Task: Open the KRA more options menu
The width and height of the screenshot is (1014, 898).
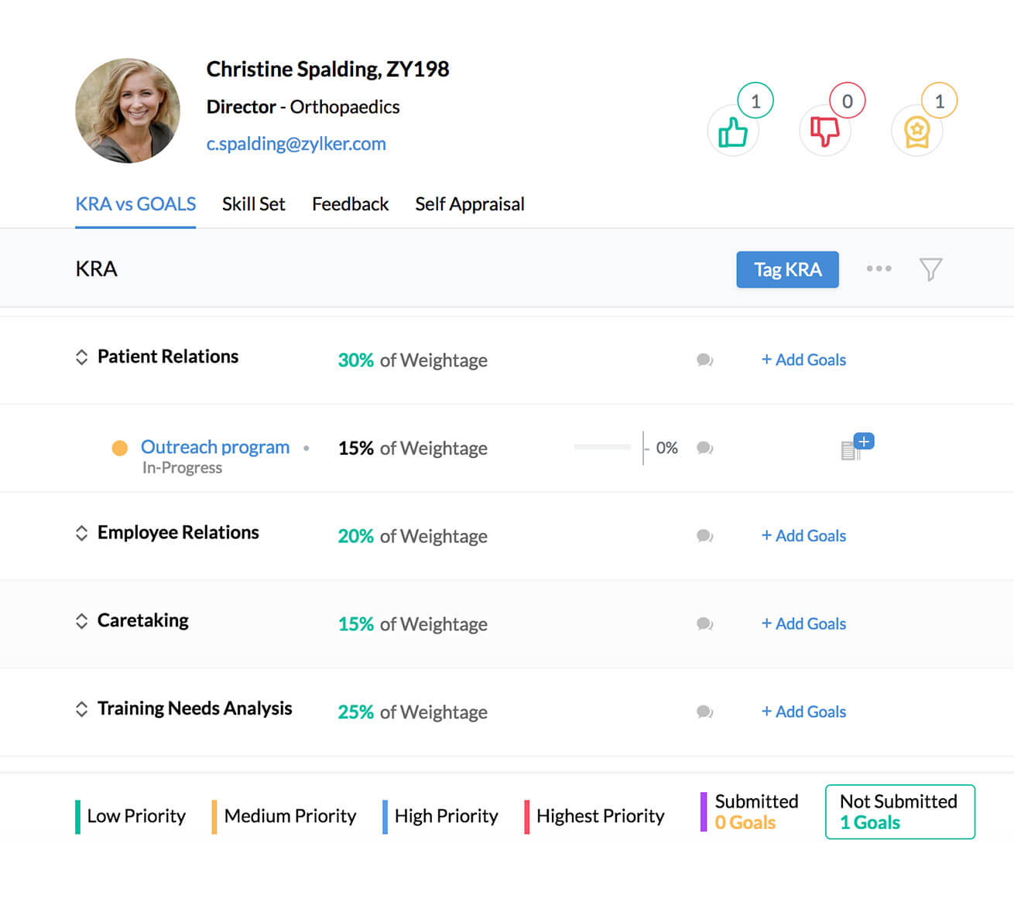Action: [x=879, y=269]
